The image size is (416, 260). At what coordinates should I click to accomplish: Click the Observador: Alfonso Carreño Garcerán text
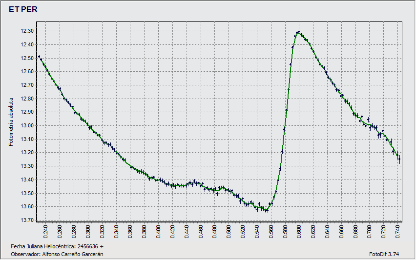pos(57,254)
